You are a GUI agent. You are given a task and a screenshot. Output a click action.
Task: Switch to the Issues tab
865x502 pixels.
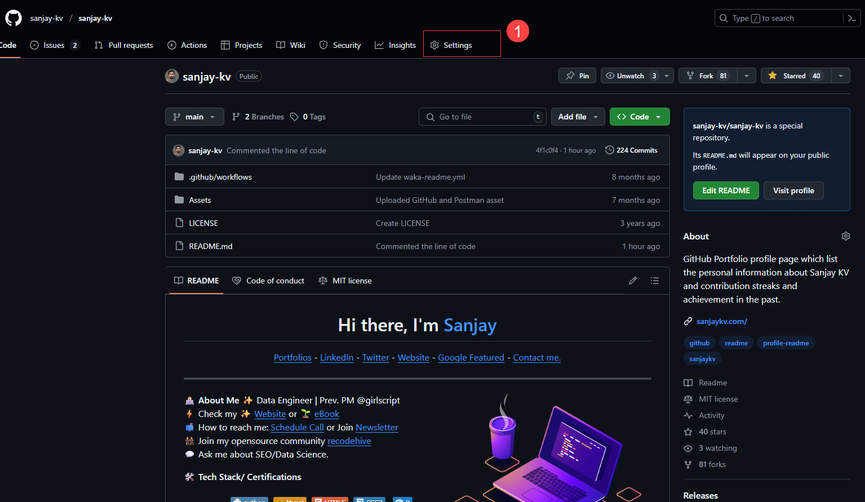[x=55, y=45]
